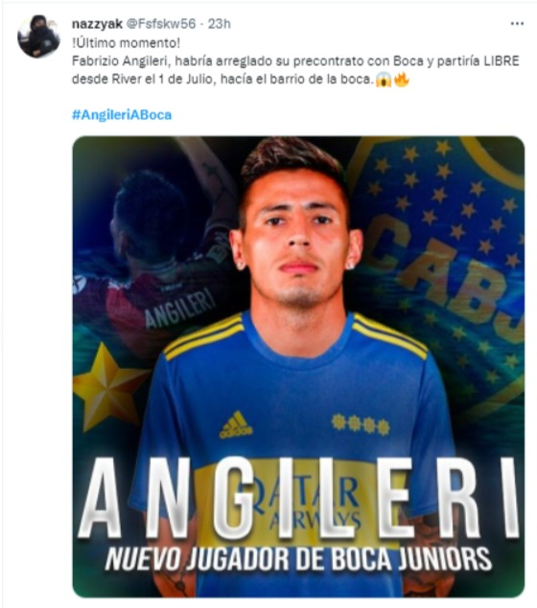The image size is (537, 608).
Task: Click the gold star on image left
Action: [x=109, y=387]
